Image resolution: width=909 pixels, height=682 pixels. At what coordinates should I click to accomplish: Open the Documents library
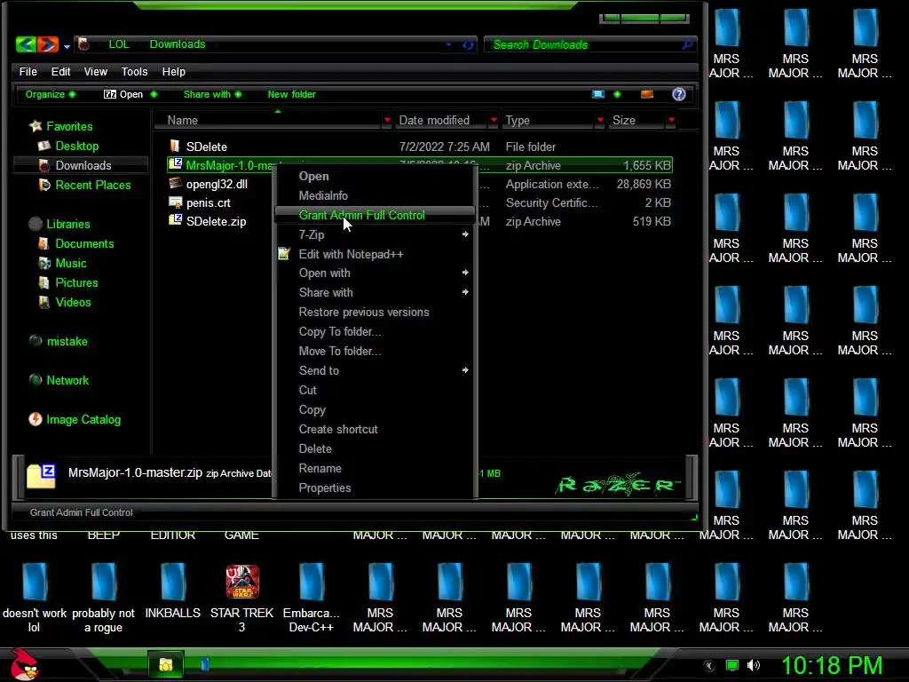click(84, 243)
